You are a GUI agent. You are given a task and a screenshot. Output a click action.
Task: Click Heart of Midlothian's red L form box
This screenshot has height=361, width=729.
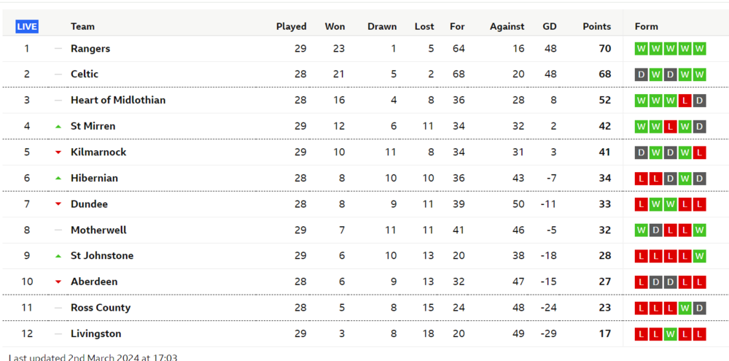coord(685,101)
